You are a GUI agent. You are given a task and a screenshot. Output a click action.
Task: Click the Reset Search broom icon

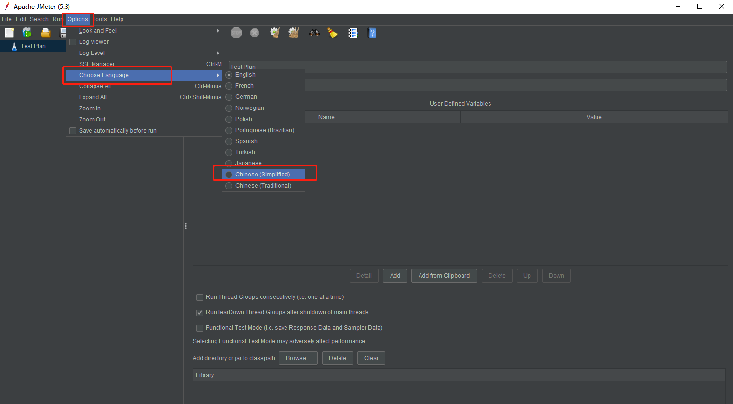[332, 33]
